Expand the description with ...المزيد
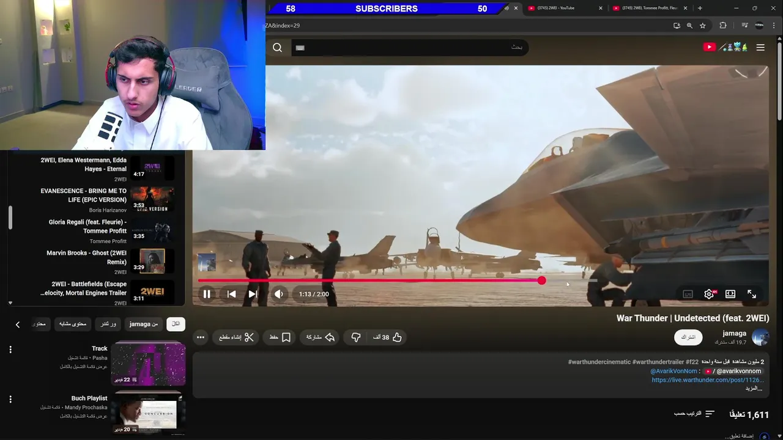The height and width of the screenshot is (440, 783). coord(754,389)
